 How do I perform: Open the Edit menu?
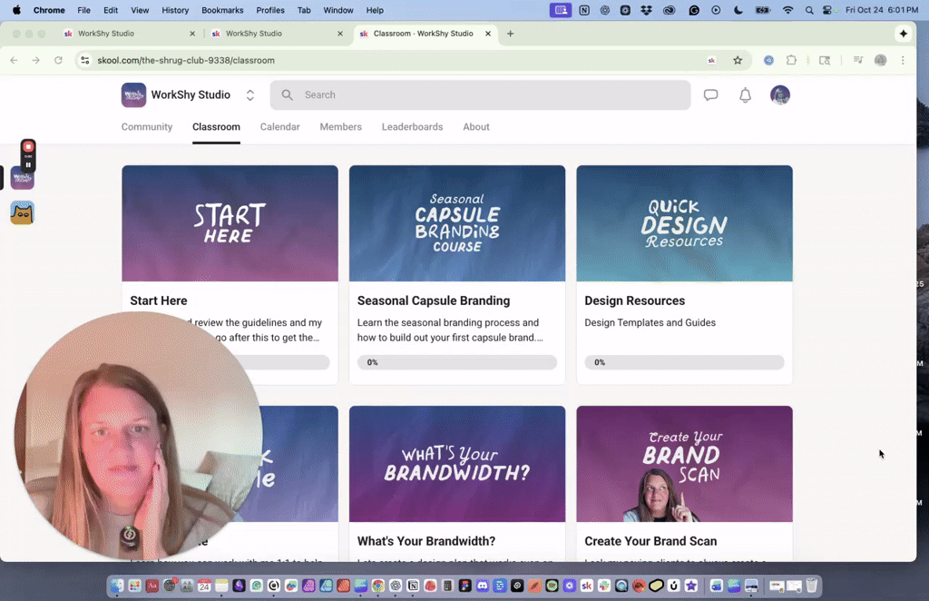tap(111, 10)
